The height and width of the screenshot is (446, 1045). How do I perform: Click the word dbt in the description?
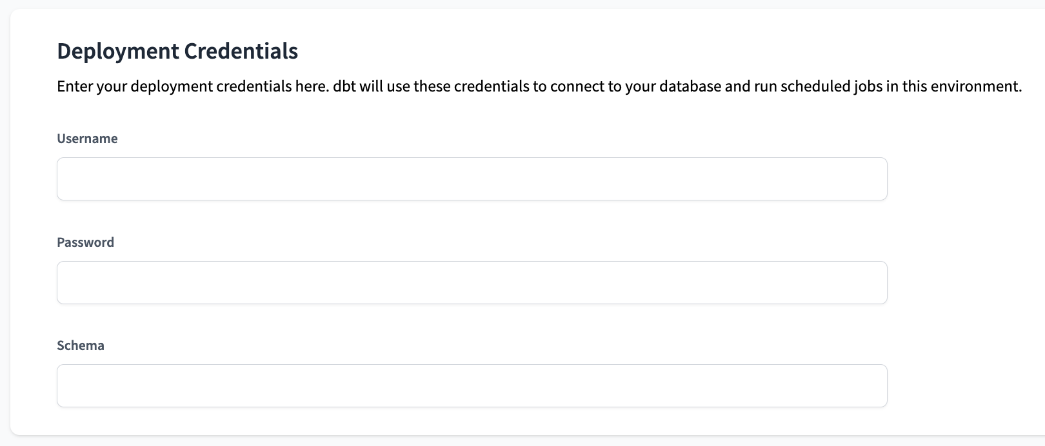click(x=346, y=86)
